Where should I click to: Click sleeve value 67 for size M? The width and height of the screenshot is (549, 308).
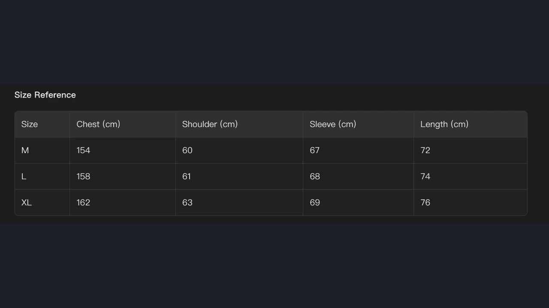[x=315, y=150]
